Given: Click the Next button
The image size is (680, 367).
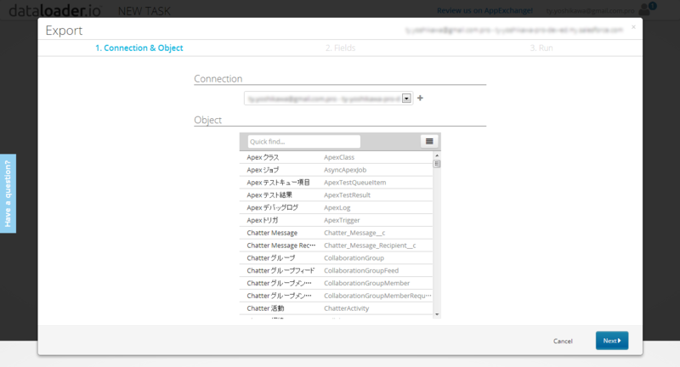Looking at the screenshot, I should (611, 341).
